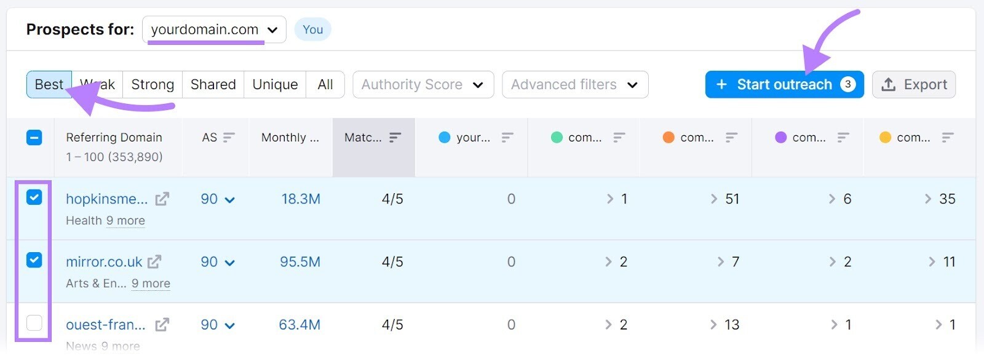Screen dimensions: 984x361
Task: Uncheck the hopkinsme... row checkbox
Action: pyautogui.click(x=34, y=197)
